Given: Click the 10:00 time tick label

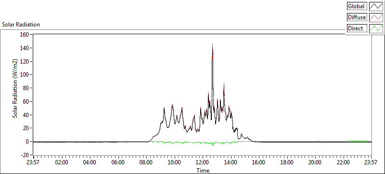Looking at the screenshot, I should [x=175, y=162].
